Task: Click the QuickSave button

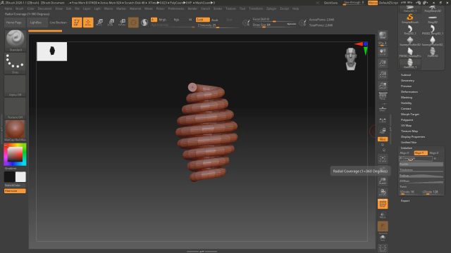Action: [330, 3]
